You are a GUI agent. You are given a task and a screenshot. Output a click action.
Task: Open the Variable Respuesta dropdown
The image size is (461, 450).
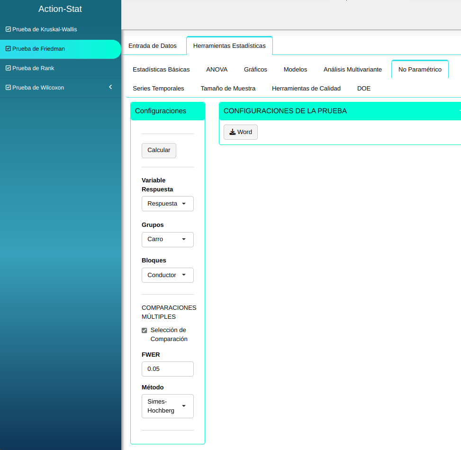pyautogui.click(x=167, y=204)
